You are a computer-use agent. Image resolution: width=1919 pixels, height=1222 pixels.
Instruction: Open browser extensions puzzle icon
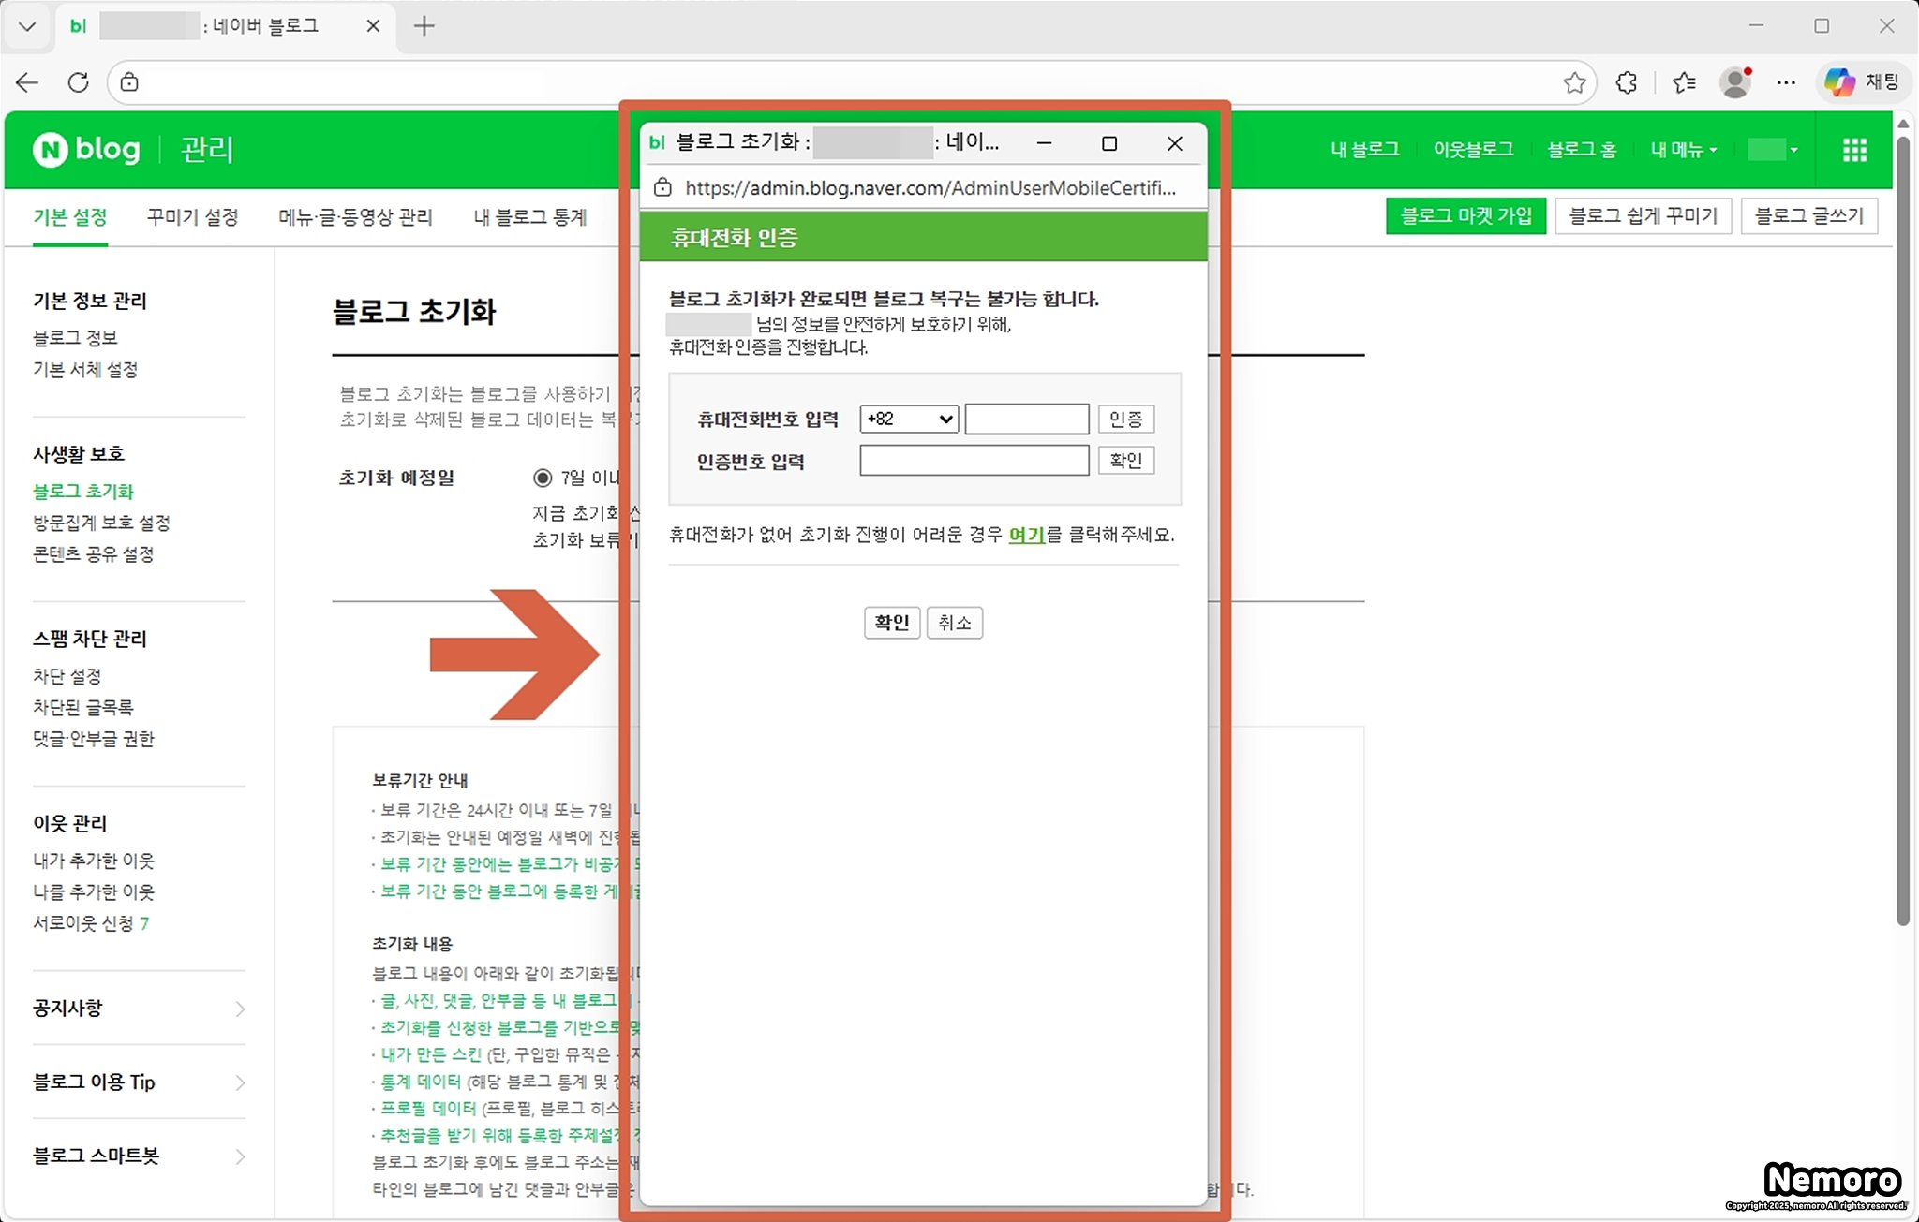pos(1627,82)
